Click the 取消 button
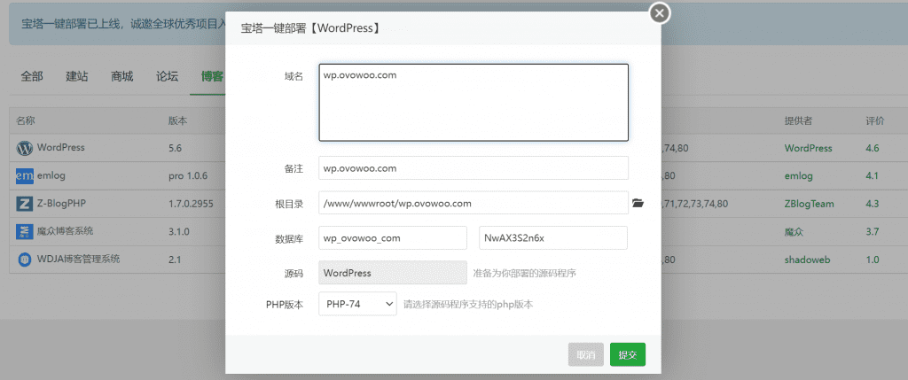 point(585,354)
